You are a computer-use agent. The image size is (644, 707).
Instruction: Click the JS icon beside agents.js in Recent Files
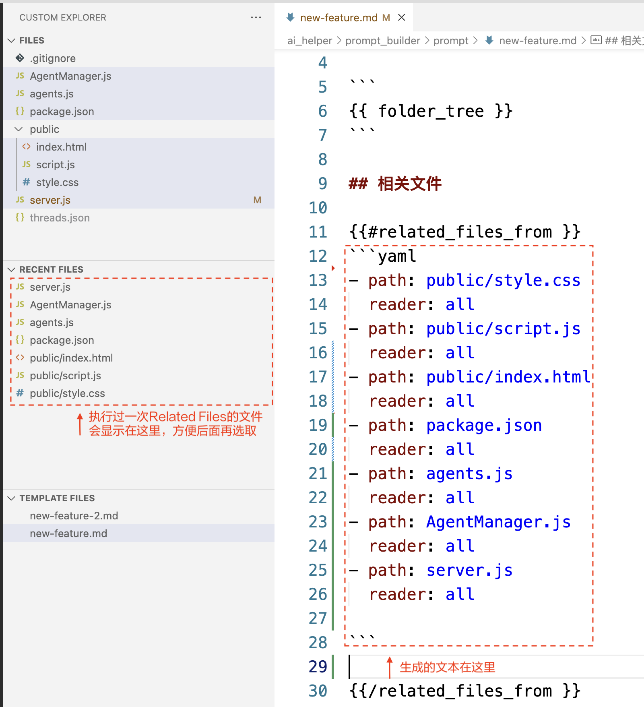pos(20,322)
